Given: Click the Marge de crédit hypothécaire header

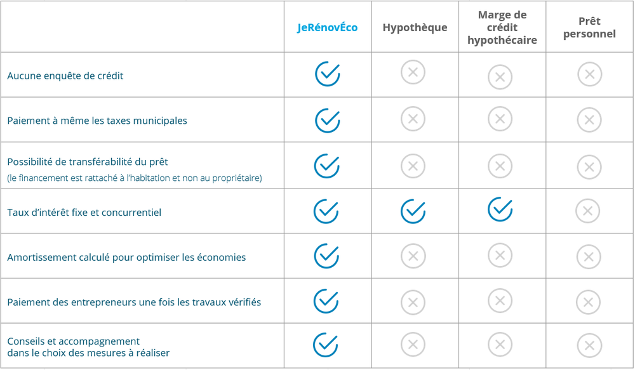Looking at the screenshot, I should point(502,28).
